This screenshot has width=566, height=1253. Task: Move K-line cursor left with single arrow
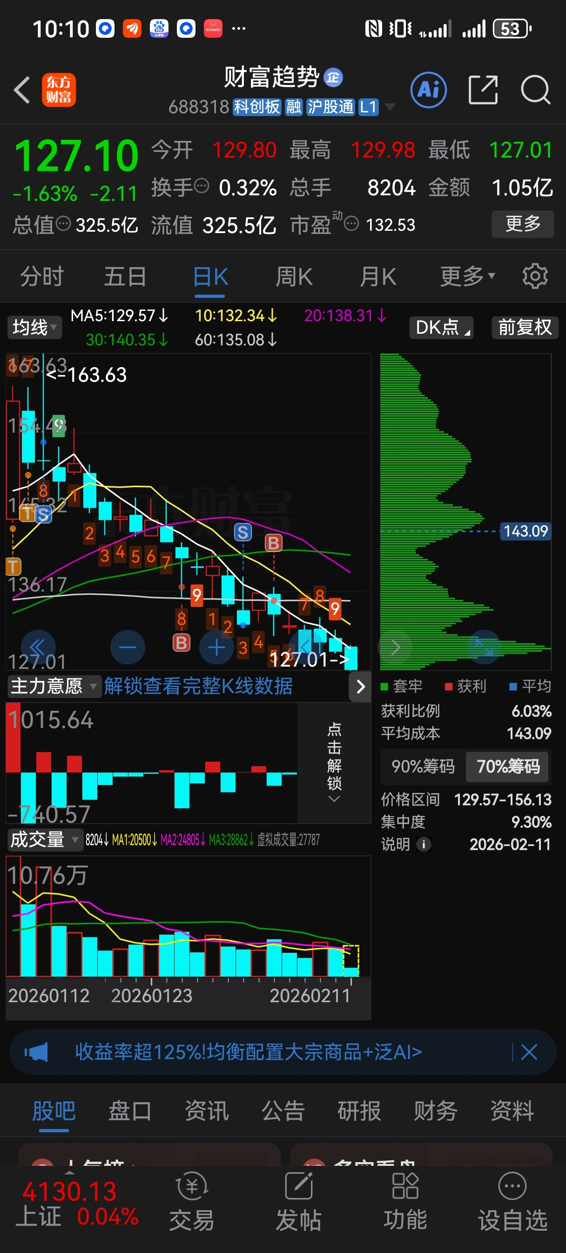306,647
